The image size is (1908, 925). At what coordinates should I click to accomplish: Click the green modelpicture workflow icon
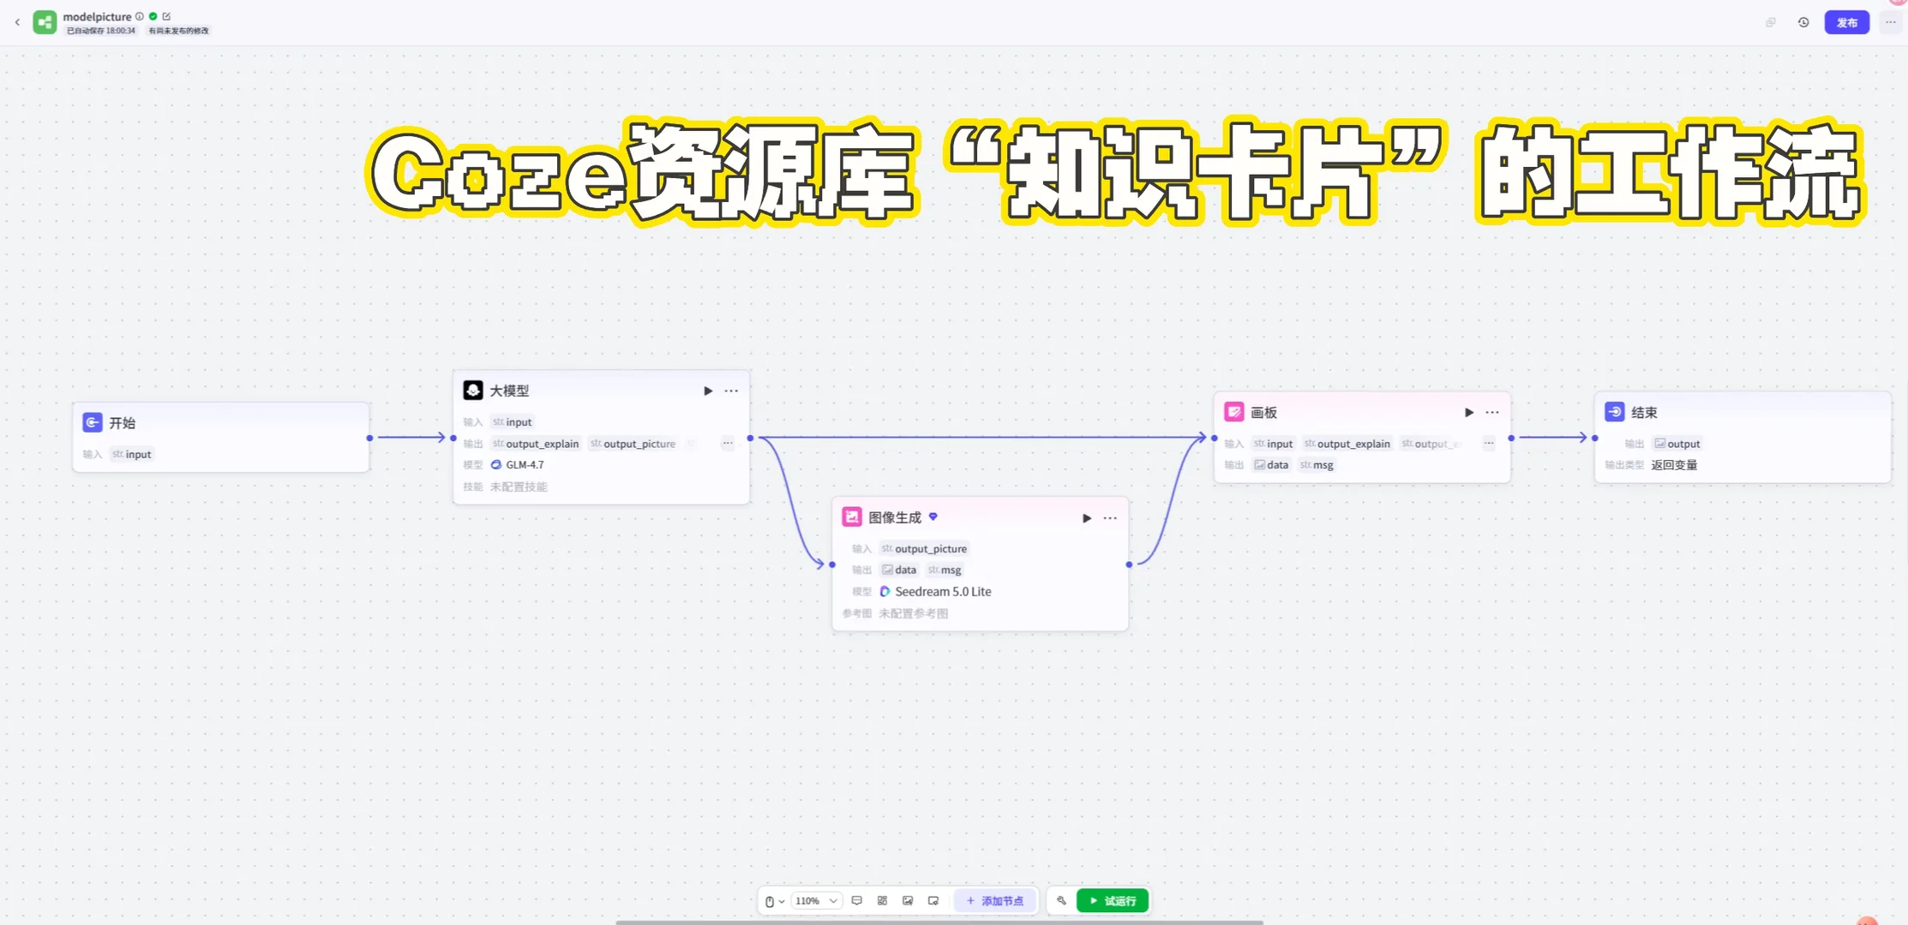click(45, 22)
